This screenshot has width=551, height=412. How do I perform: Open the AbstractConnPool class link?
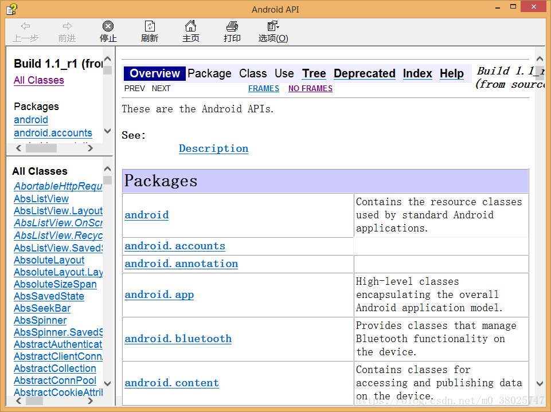tap(55, 380)
